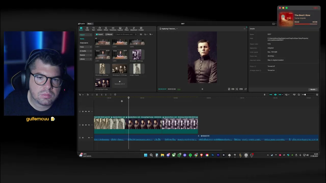
Task: Open the media sort order dropdown
Action: pos(146,34)
